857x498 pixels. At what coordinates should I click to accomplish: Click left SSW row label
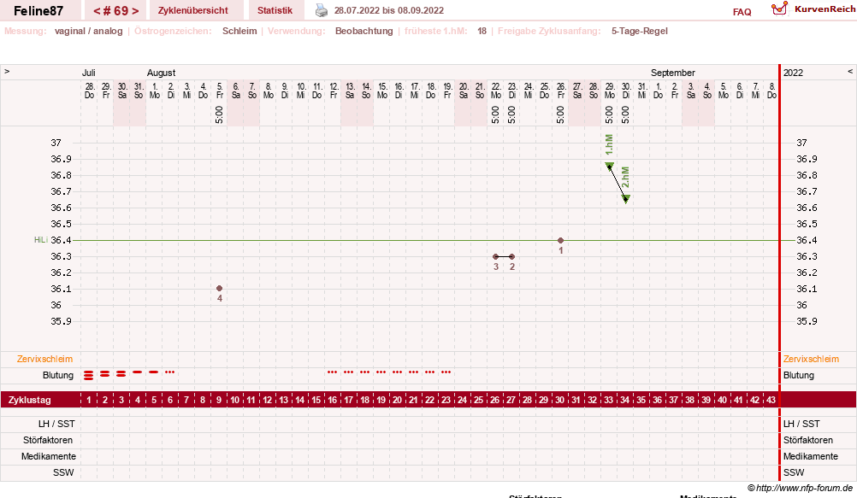[x=63, y=473]
